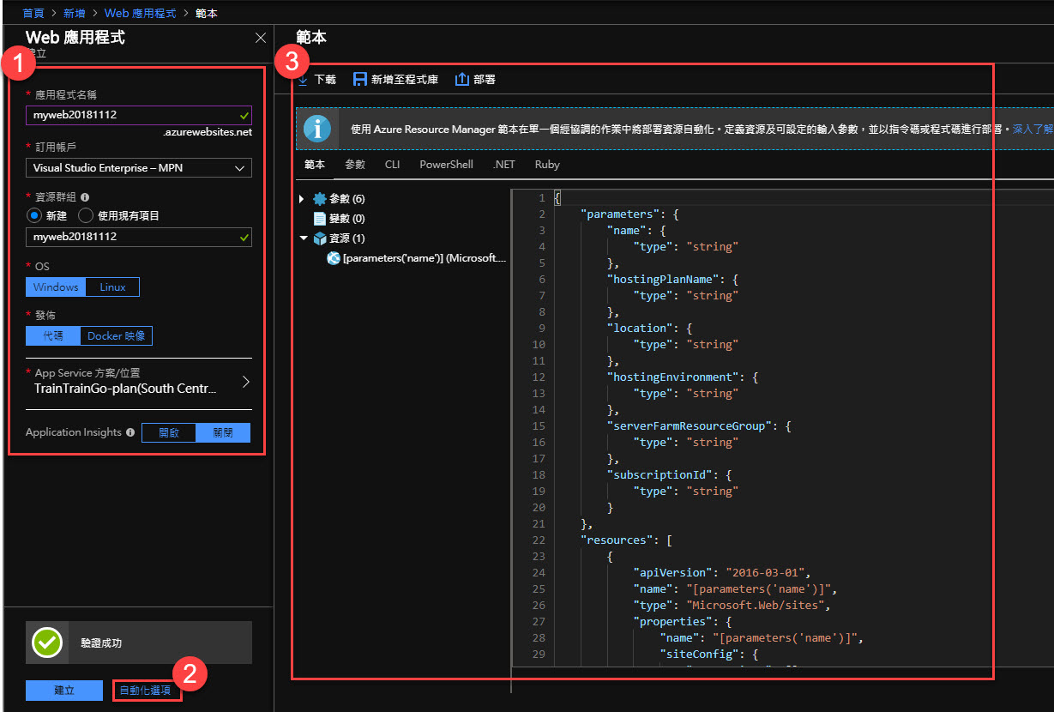Click the info icon next to Application Insights
The height and width of the screenshot is (712, 1054).
[x=130, y=432]
